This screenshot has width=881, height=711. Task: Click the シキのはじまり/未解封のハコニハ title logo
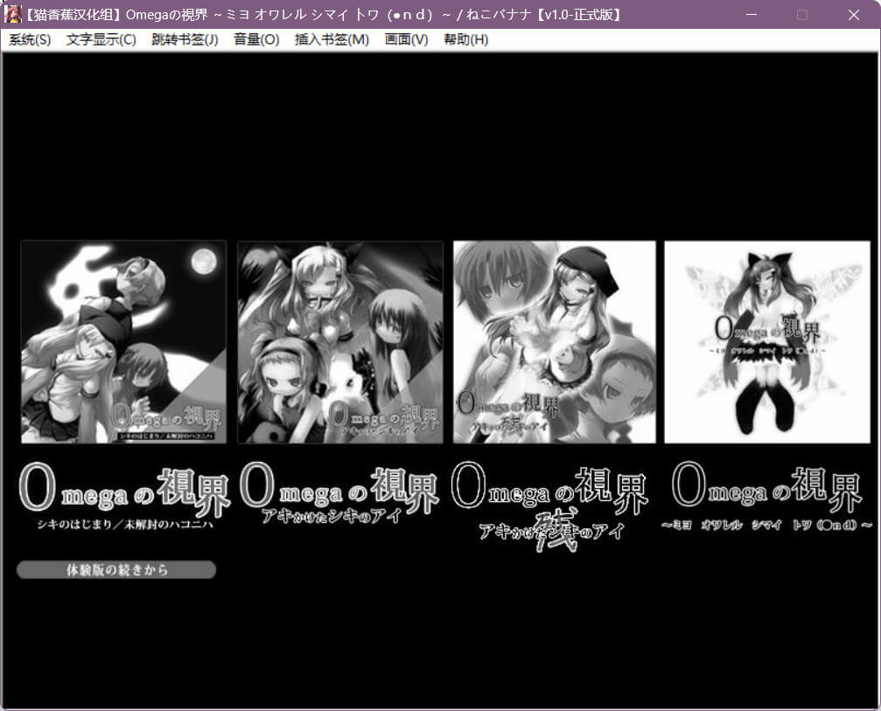[x=123, y=498]
